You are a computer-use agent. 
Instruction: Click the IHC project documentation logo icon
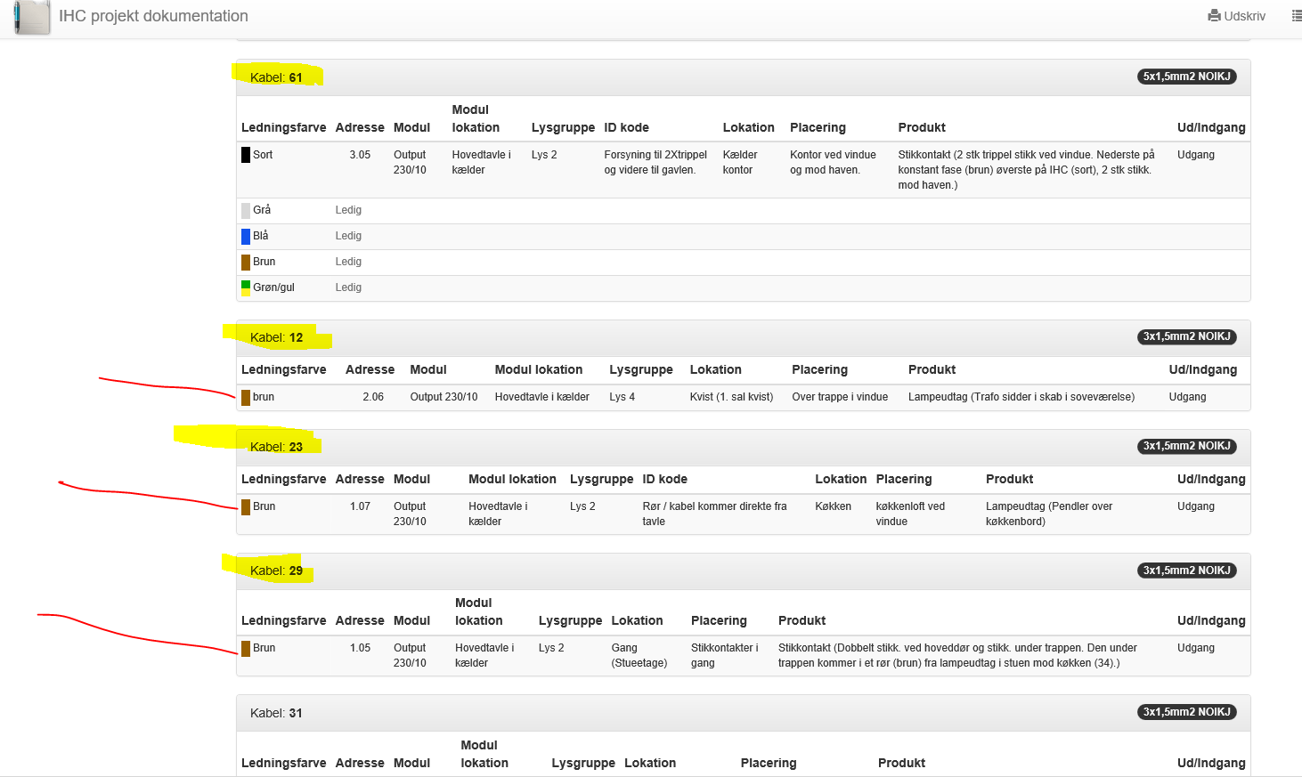(32, 18)
